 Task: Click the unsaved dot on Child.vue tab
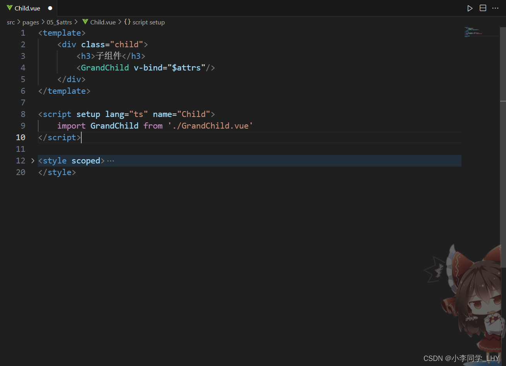[50, 8]
